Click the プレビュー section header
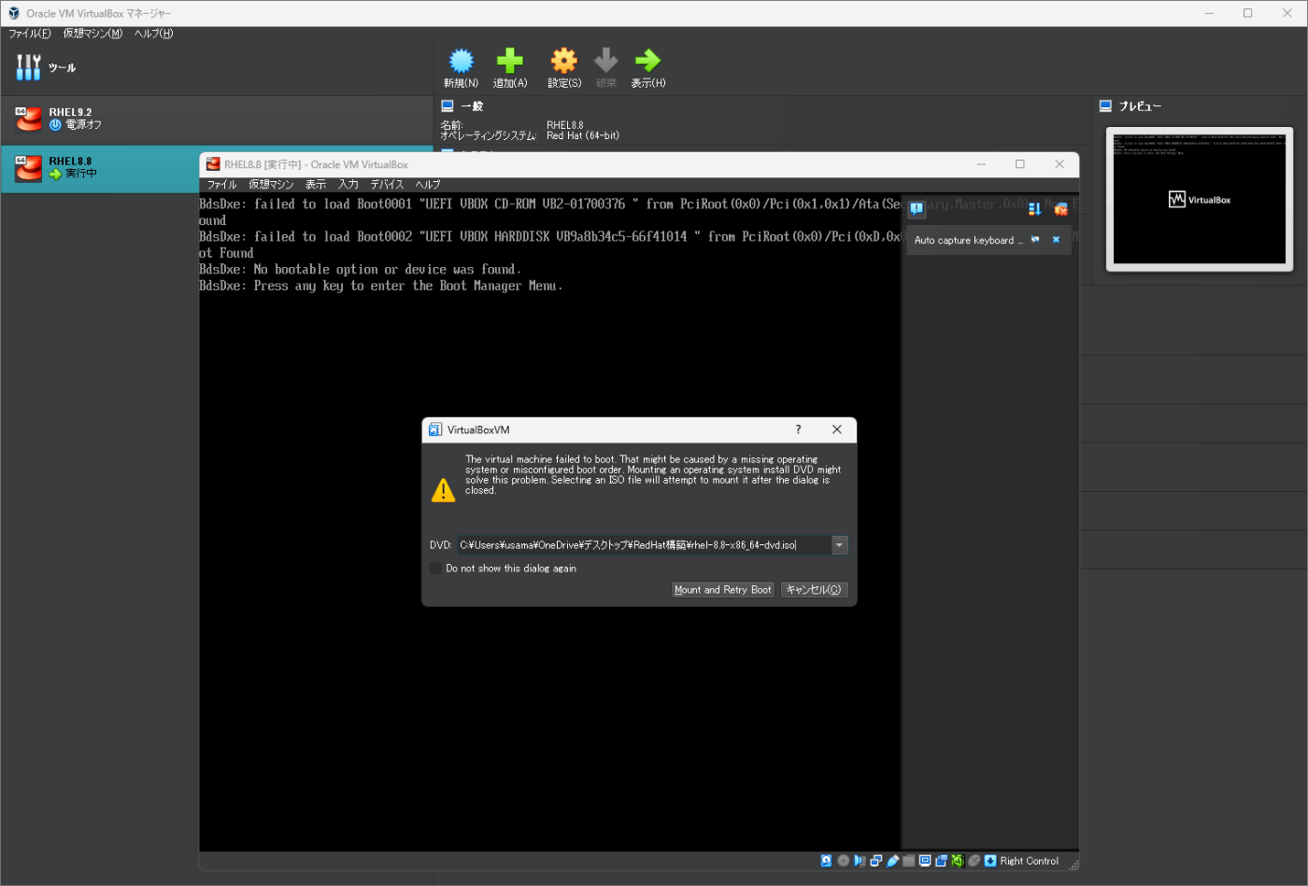 [x=1140, y=106]
